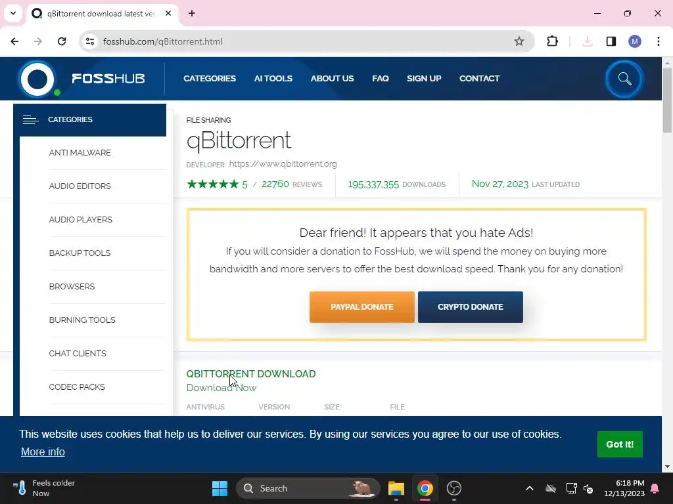Image resolution: width=673 pixels, height=504 pixels.
Task: Open the tab search dropdown arrow
Action: 13,13
